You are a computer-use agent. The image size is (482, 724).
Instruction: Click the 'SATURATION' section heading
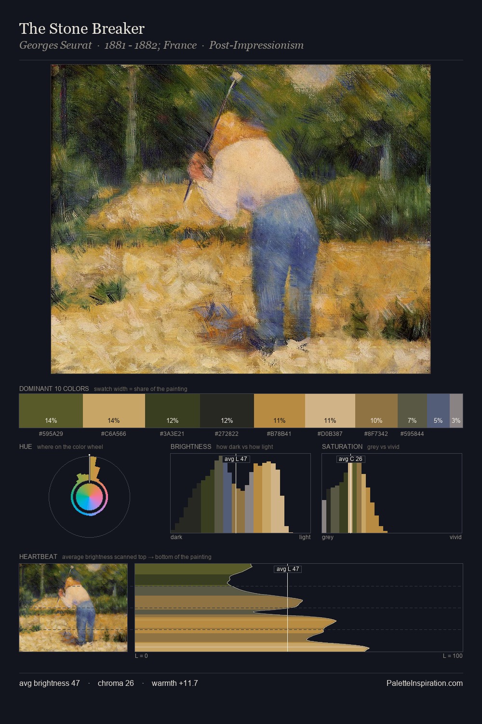pyautogui.click(x=342, y=446)
